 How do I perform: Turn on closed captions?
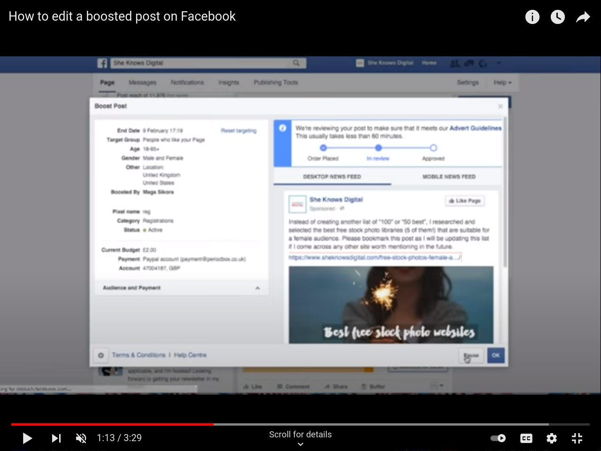pos(526,438)
